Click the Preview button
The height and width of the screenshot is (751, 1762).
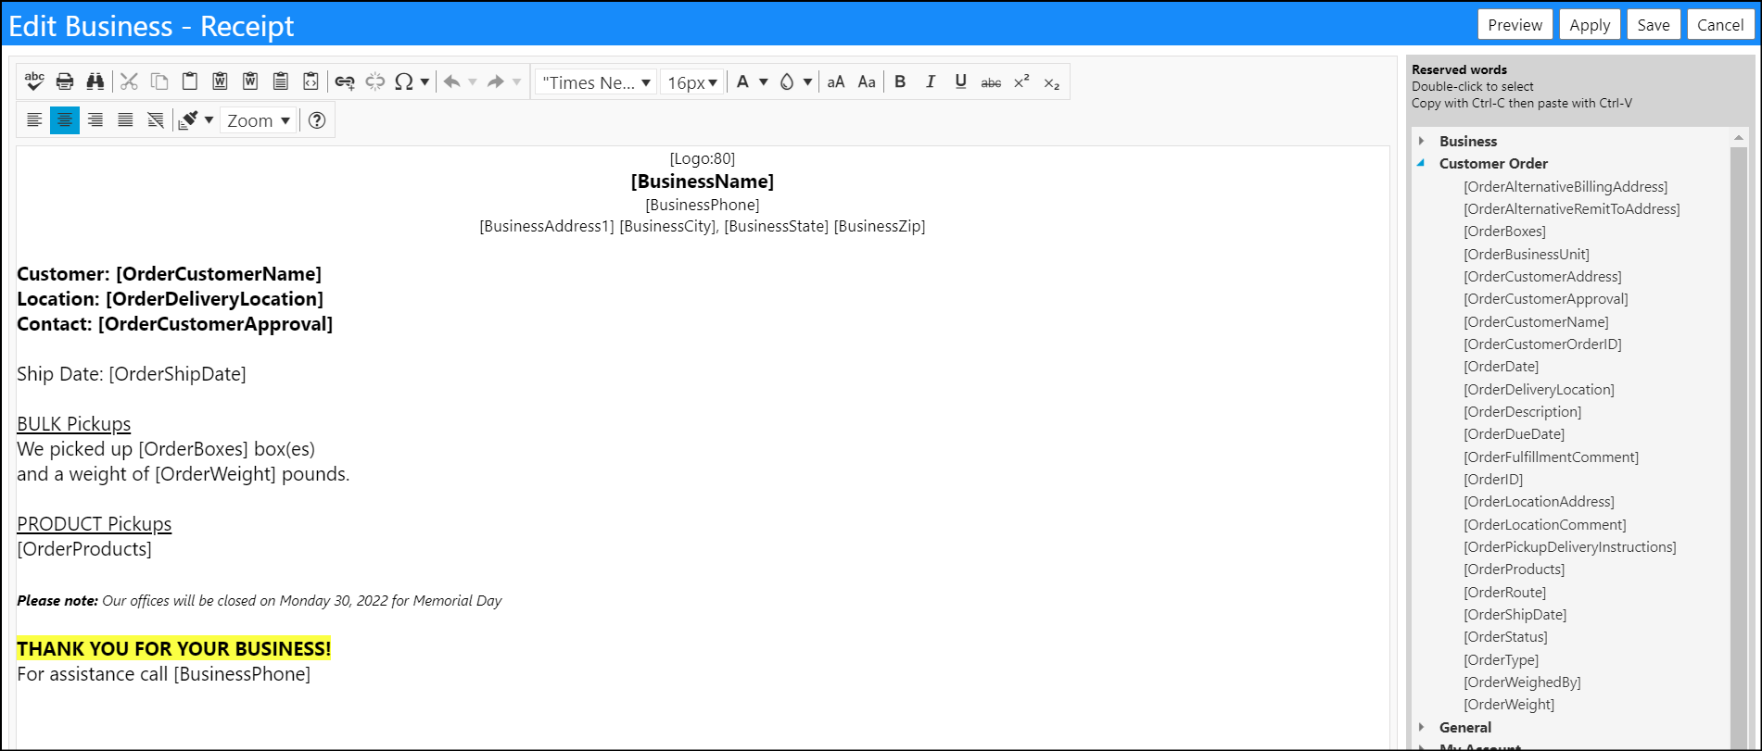pyautogui.click(x=1515, y=25)
